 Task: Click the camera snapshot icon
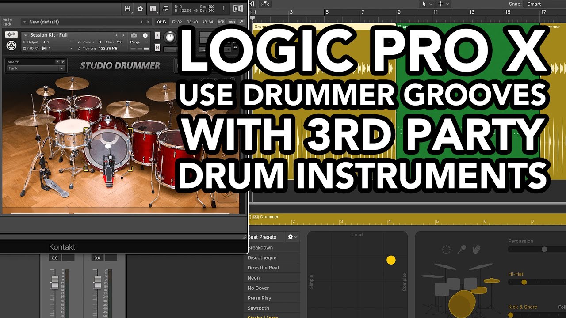click(x=134, y=35)
